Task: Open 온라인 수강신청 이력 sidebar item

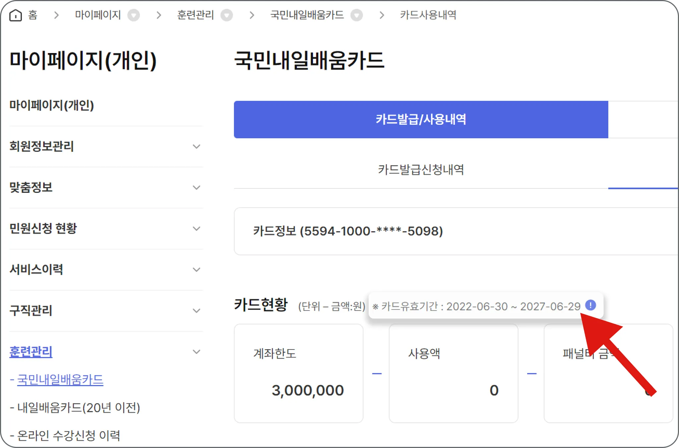Action: pyautogui.click(x=68, y=435)
